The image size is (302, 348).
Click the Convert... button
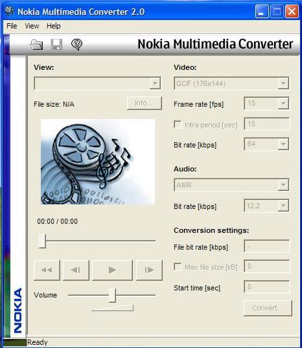coord(268,308)
